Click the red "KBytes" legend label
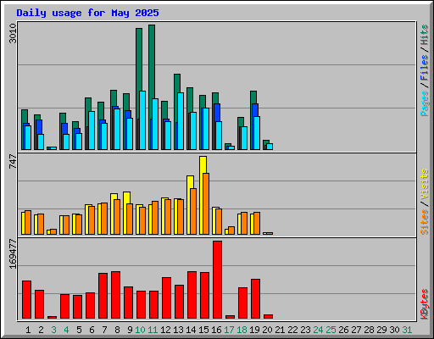The width and height of the screenshot is (434, 339). pyautogui.click(x=425, y=304)
